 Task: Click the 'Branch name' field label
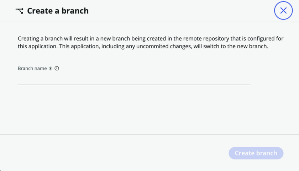tap(32, 68)
